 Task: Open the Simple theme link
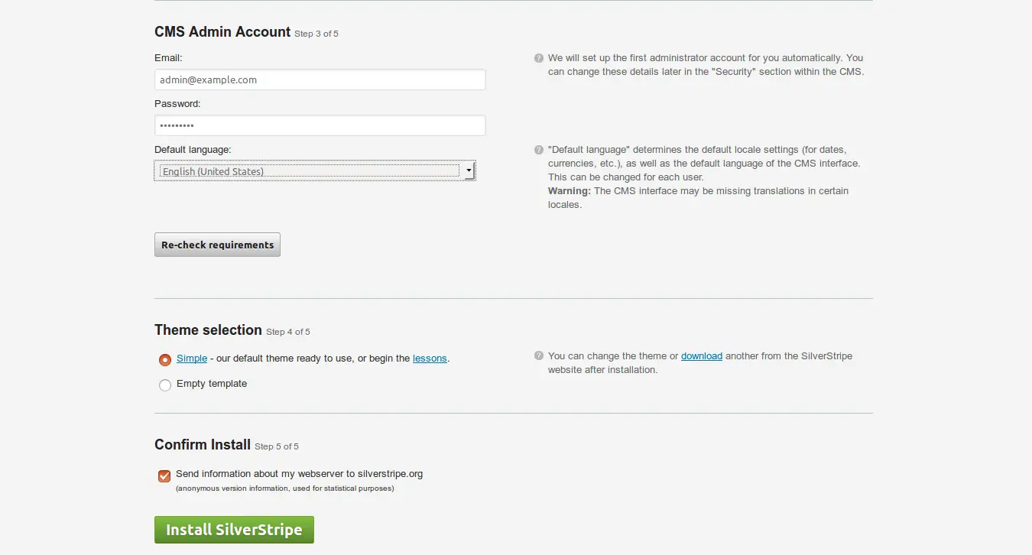pyautogui.click(x=192, y=359)
